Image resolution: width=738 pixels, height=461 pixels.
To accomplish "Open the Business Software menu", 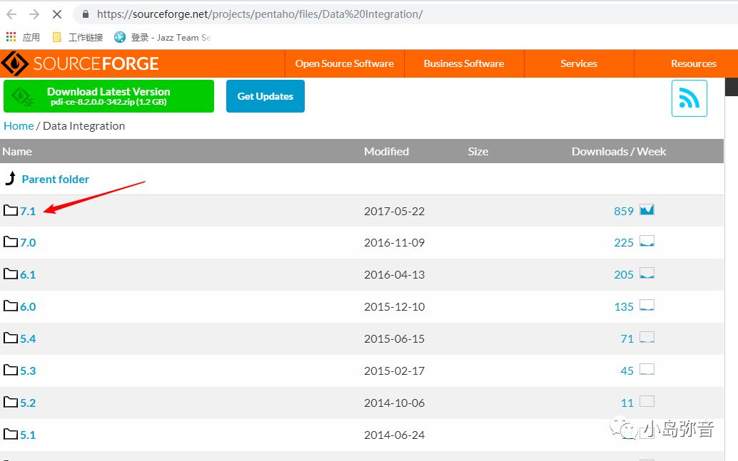I will [464, 63].
